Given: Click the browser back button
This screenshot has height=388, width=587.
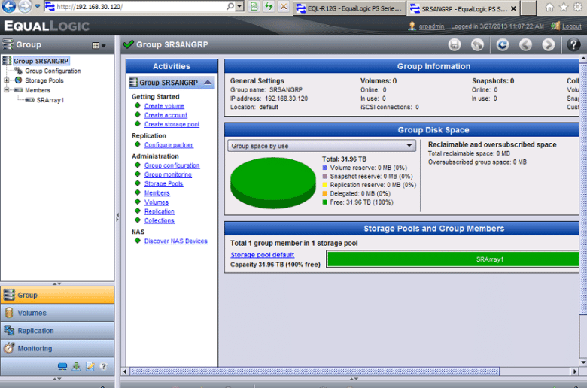Looking at the screenshot, I should [x=8, y=6].
